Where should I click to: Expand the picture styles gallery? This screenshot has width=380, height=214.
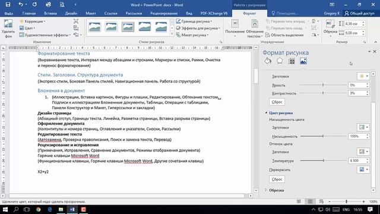pyautogui.click(x=172, y=34)
